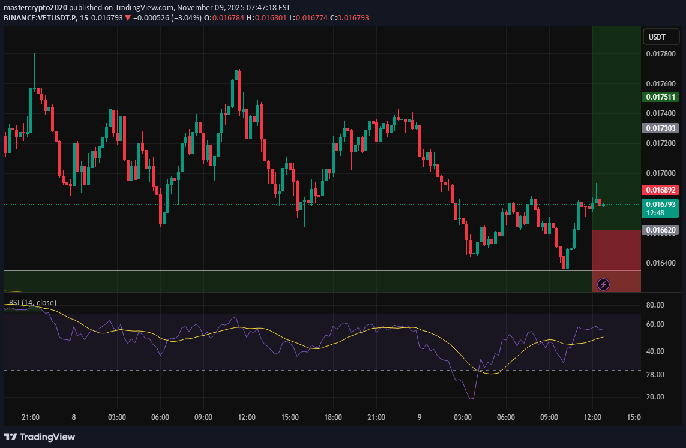This screenshot has height=448, width=686.
Task: Open the RSI (14, close) indicator legend
Action: click(x=32, y=303)
